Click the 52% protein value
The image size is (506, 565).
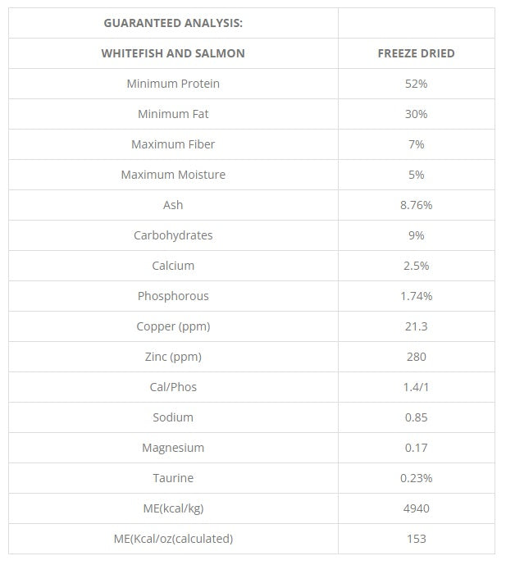coord(417,84)
